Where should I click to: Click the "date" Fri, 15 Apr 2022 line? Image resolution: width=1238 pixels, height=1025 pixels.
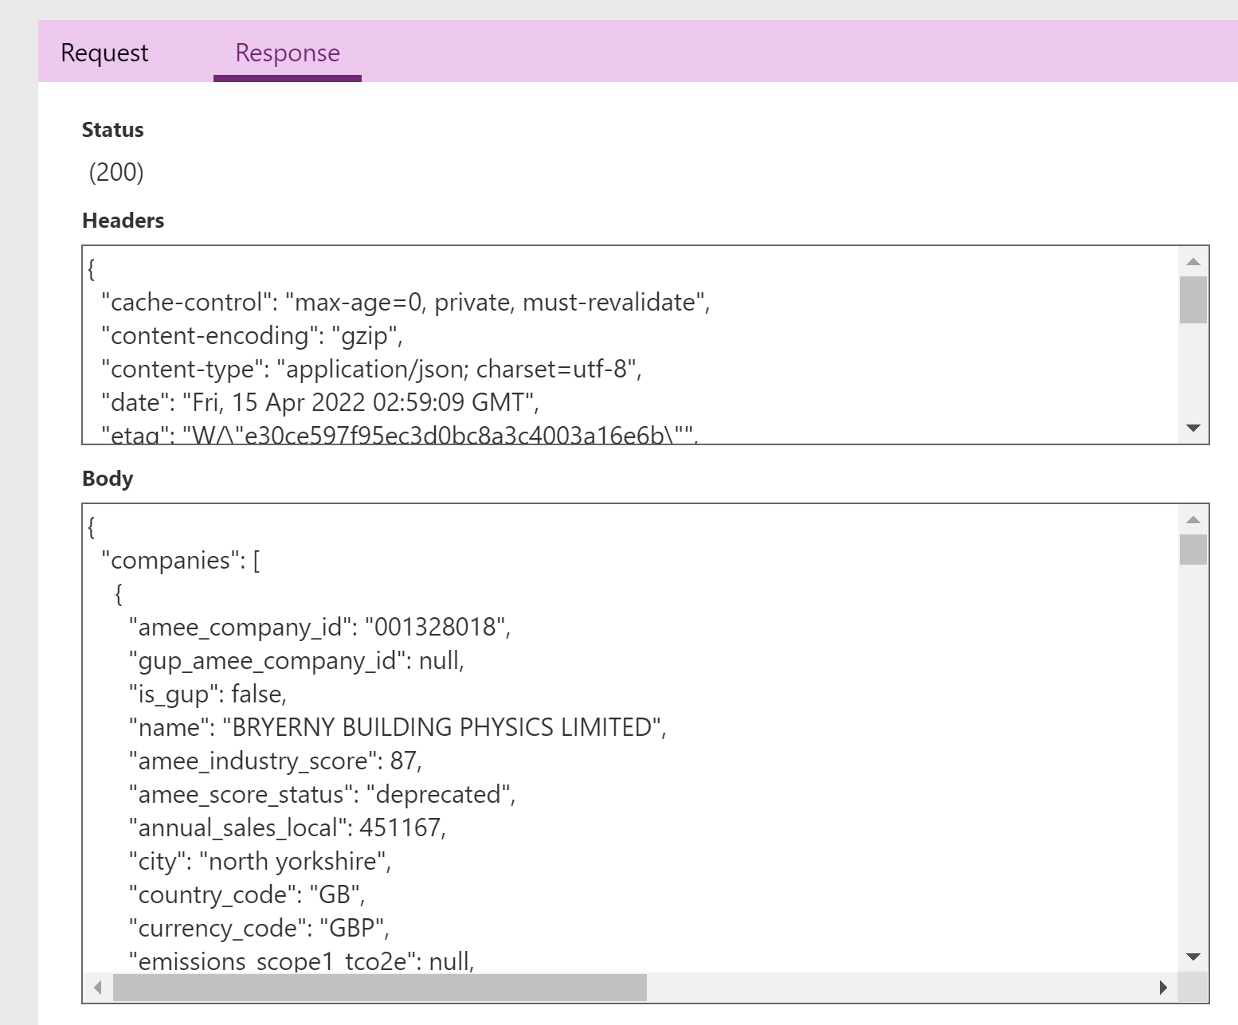(x=320, y=402)
